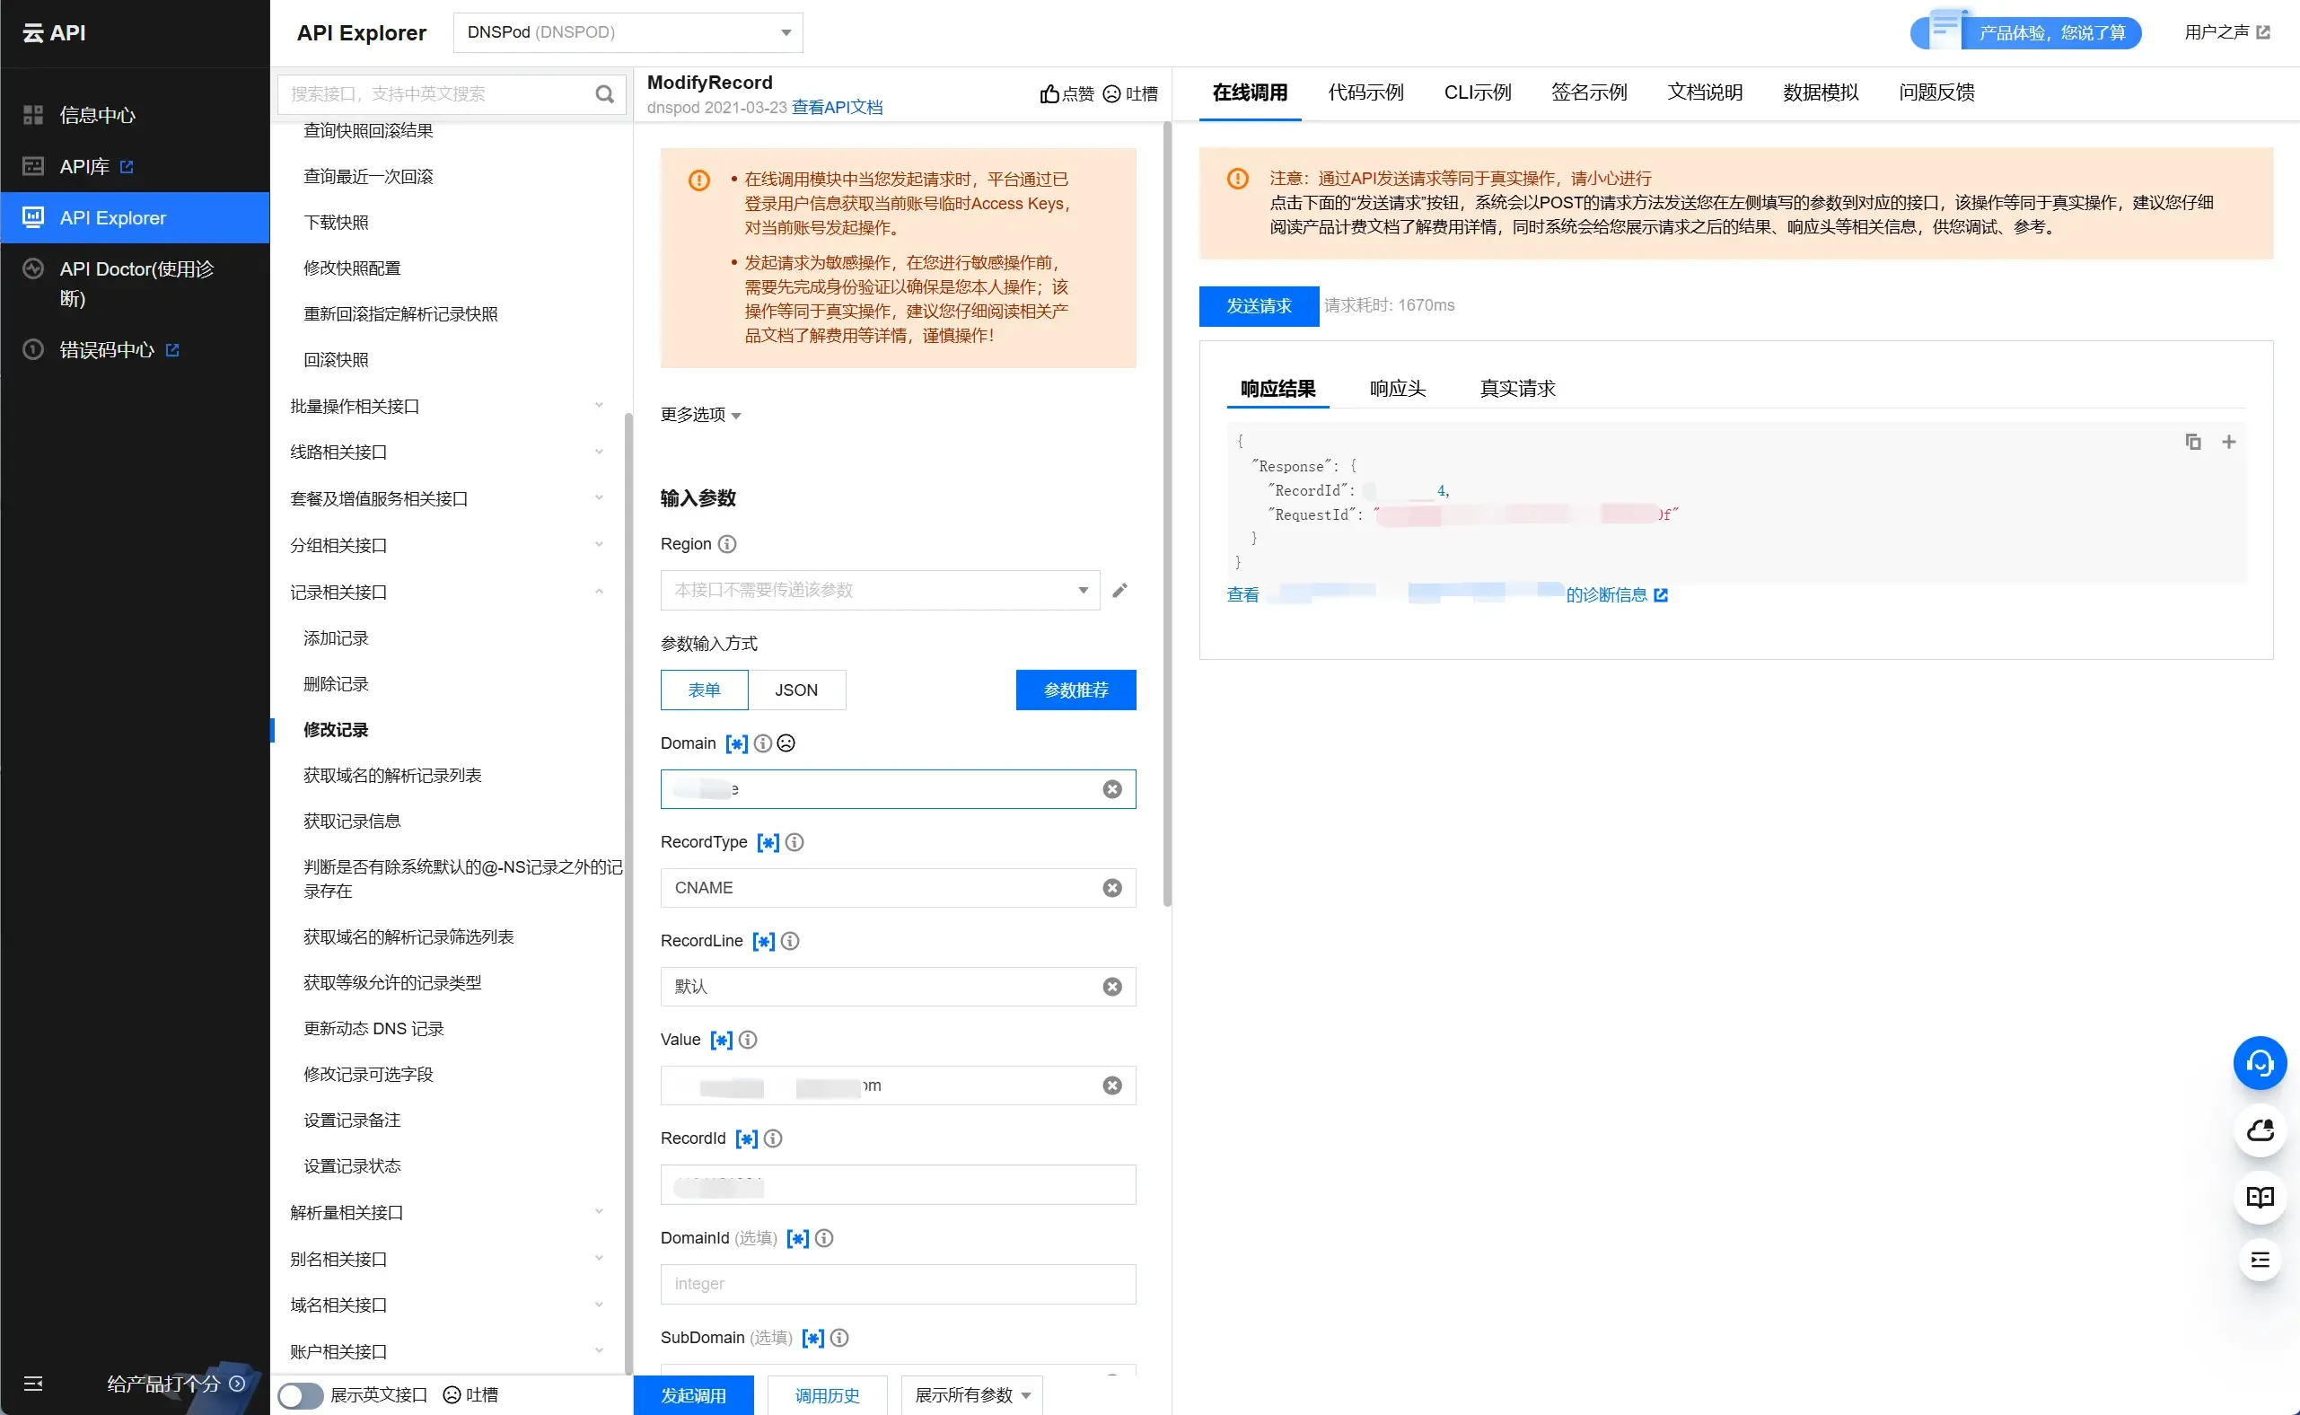The height and width of the screenshot is (1415, 2300).
Task: Toggle 展示英文接口 switch
Action: 301,1395
